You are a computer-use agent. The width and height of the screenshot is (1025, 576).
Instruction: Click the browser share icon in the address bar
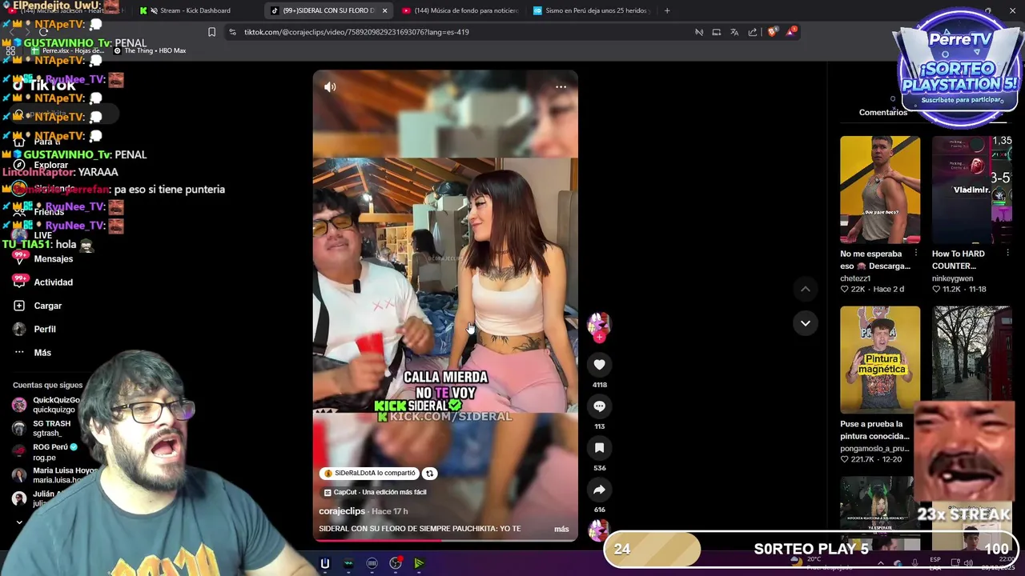753,32
